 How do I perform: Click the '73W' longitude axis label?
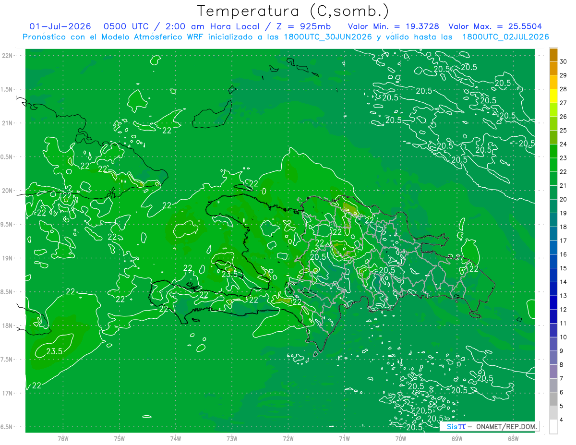[x=231, y=438]
